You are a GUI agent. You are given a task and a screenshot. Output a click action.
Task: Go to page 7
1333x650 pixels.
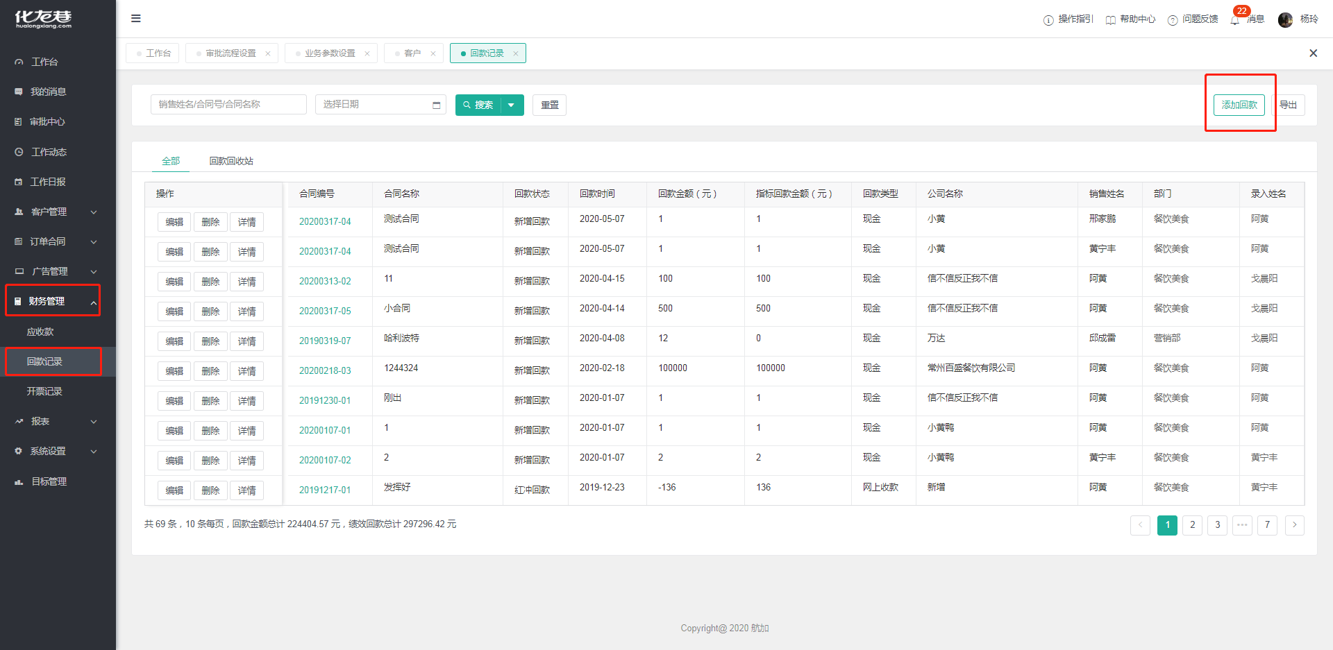point(1267,525)
